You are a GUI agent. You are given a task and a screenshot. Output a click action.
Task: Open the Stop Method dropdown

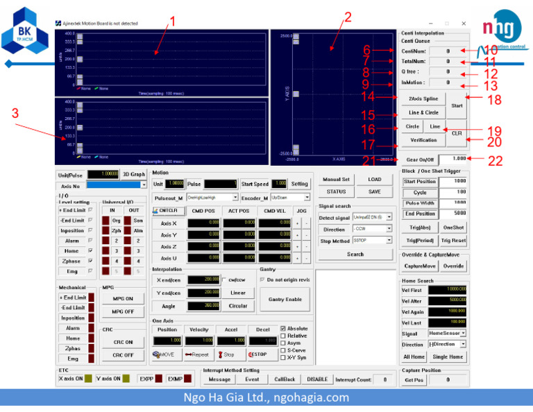pyautogui.click(x=389, y=241)
